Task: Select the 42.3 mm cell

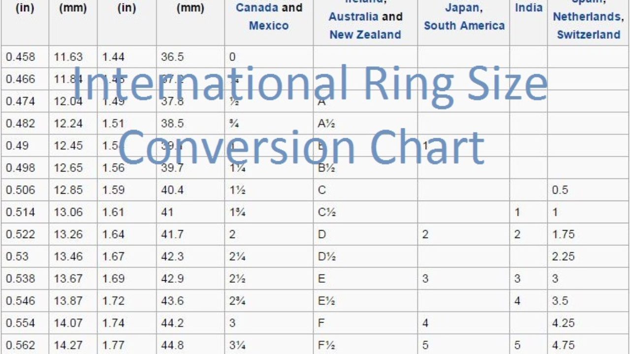Action: (190, 257)
